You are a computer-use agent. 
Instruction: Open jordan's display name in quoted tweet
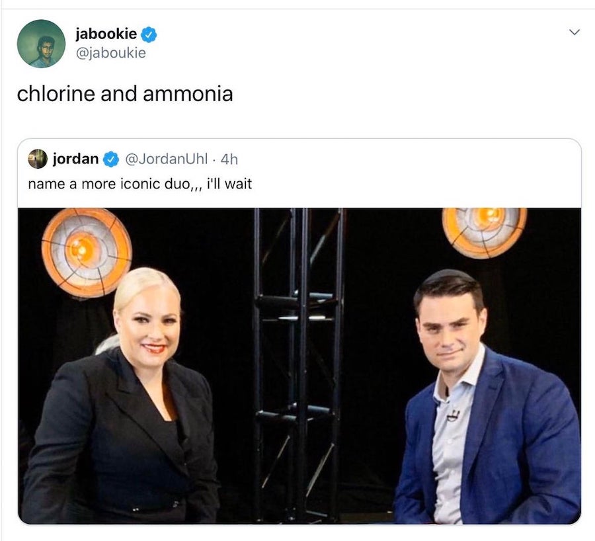75,159
